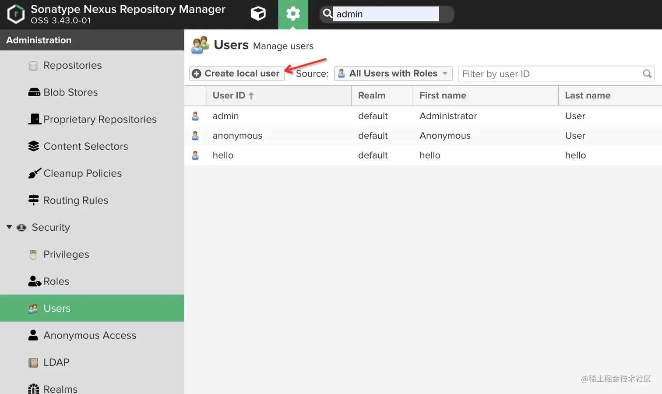The height and width of the screenshot is (394, 662).
Task: Open Routing Rules in the sidebar
Action: pos(76,201)
